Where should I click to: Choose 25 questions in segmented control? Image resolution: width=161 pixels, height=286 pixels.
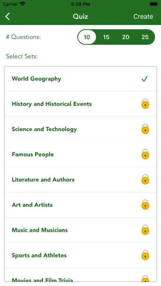tap(145, 37)
